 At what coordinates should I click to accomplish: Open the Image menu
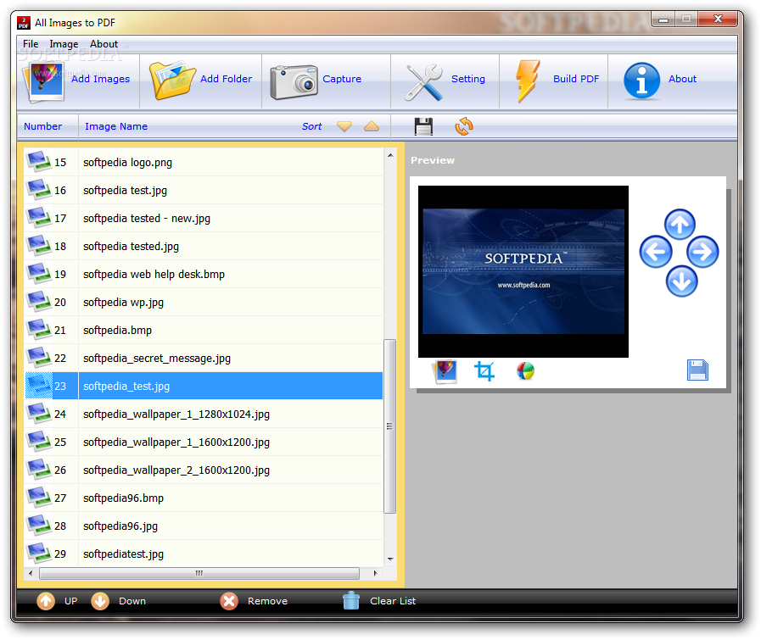pos(64,44)
